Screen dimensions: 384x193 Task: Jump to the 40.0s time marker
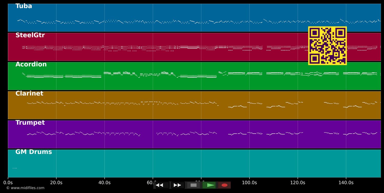(104, 183)
